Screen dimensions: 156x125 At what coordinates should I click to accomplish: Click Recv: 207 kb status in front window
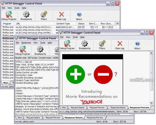[140, 111]
